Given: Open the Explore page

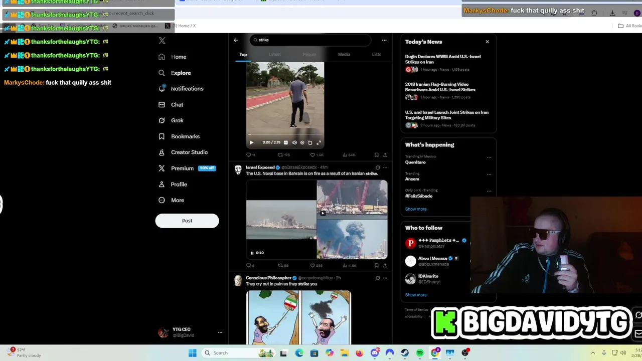Looking at the screenshot, I should coord(175,73).
